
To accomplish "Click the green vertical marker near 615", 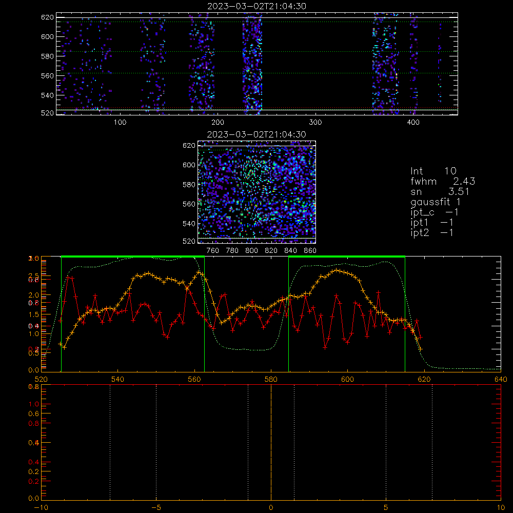I will [405, 314].
